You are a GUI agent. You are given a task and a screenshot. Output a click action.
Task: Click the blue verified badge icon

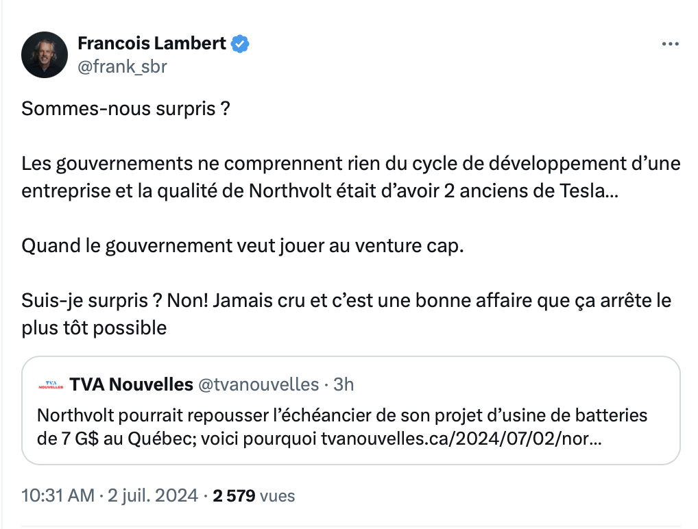(240, 44)
